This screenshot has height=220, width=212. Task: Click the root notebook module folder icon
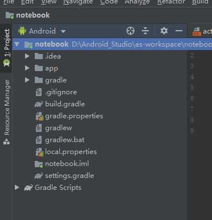(28, 45)
